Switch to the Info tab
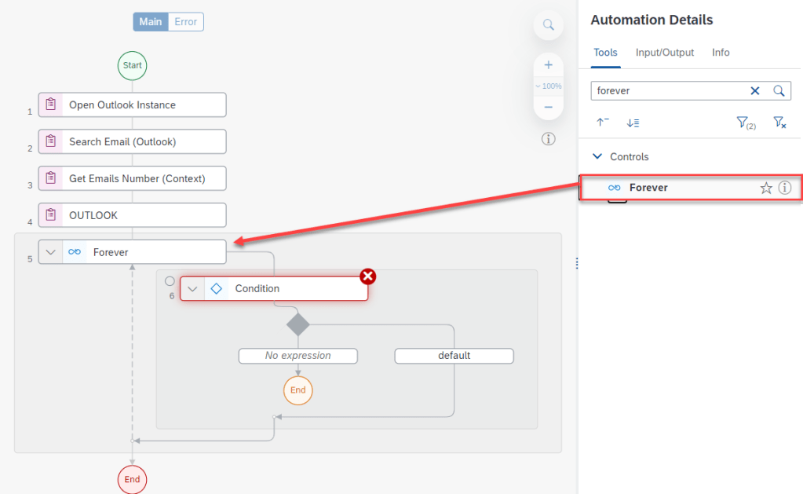 pyautogui.click(x=721, y=53)
